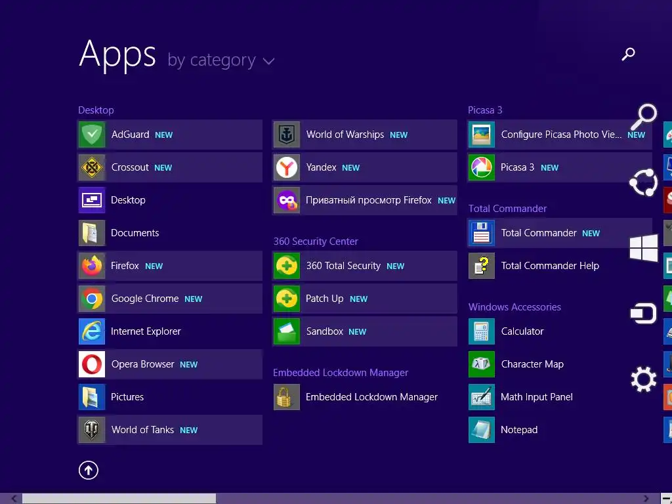Click the 'Calculator' label text

[522, 331]
